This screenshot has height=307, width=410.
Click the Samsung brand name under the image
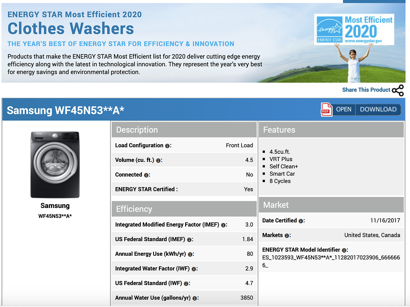(55, 206)
